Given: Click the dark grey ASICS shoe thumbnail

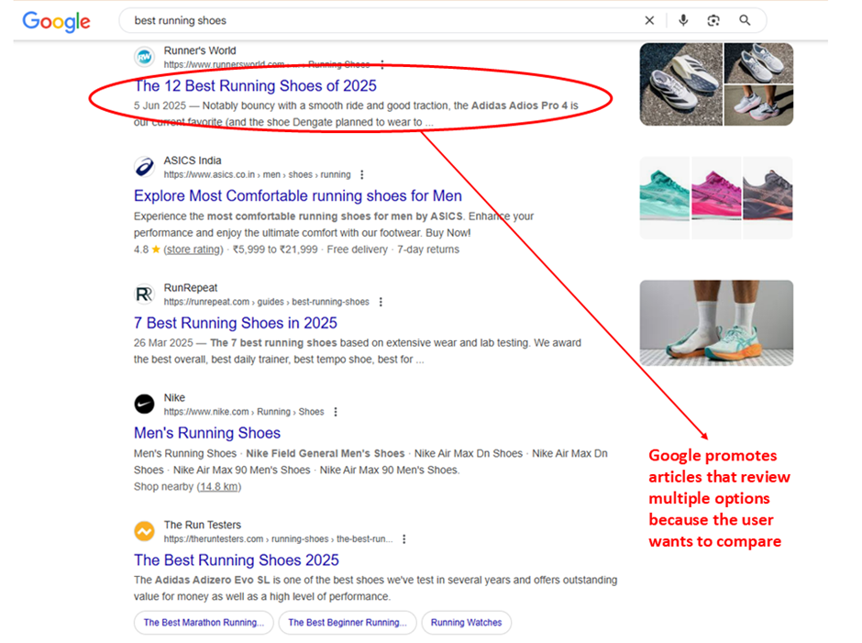Looking at the screenshot, I should pos(768,197).
